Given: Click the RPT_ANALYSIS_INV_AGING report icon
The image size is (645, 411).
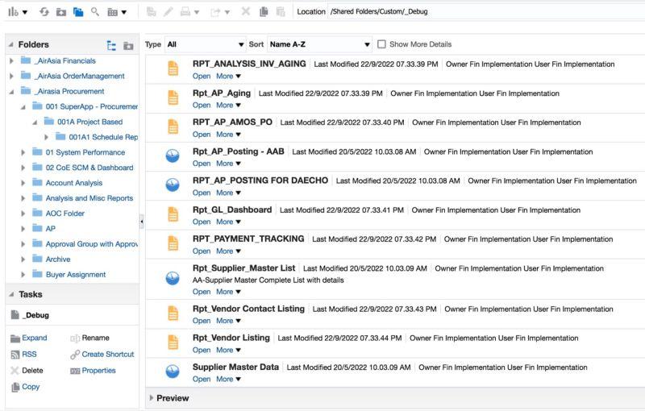Looking at the screenshot, I should tap(173, 68).
